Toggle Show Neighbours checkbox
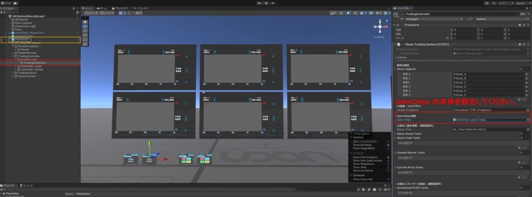 (388, 164)
